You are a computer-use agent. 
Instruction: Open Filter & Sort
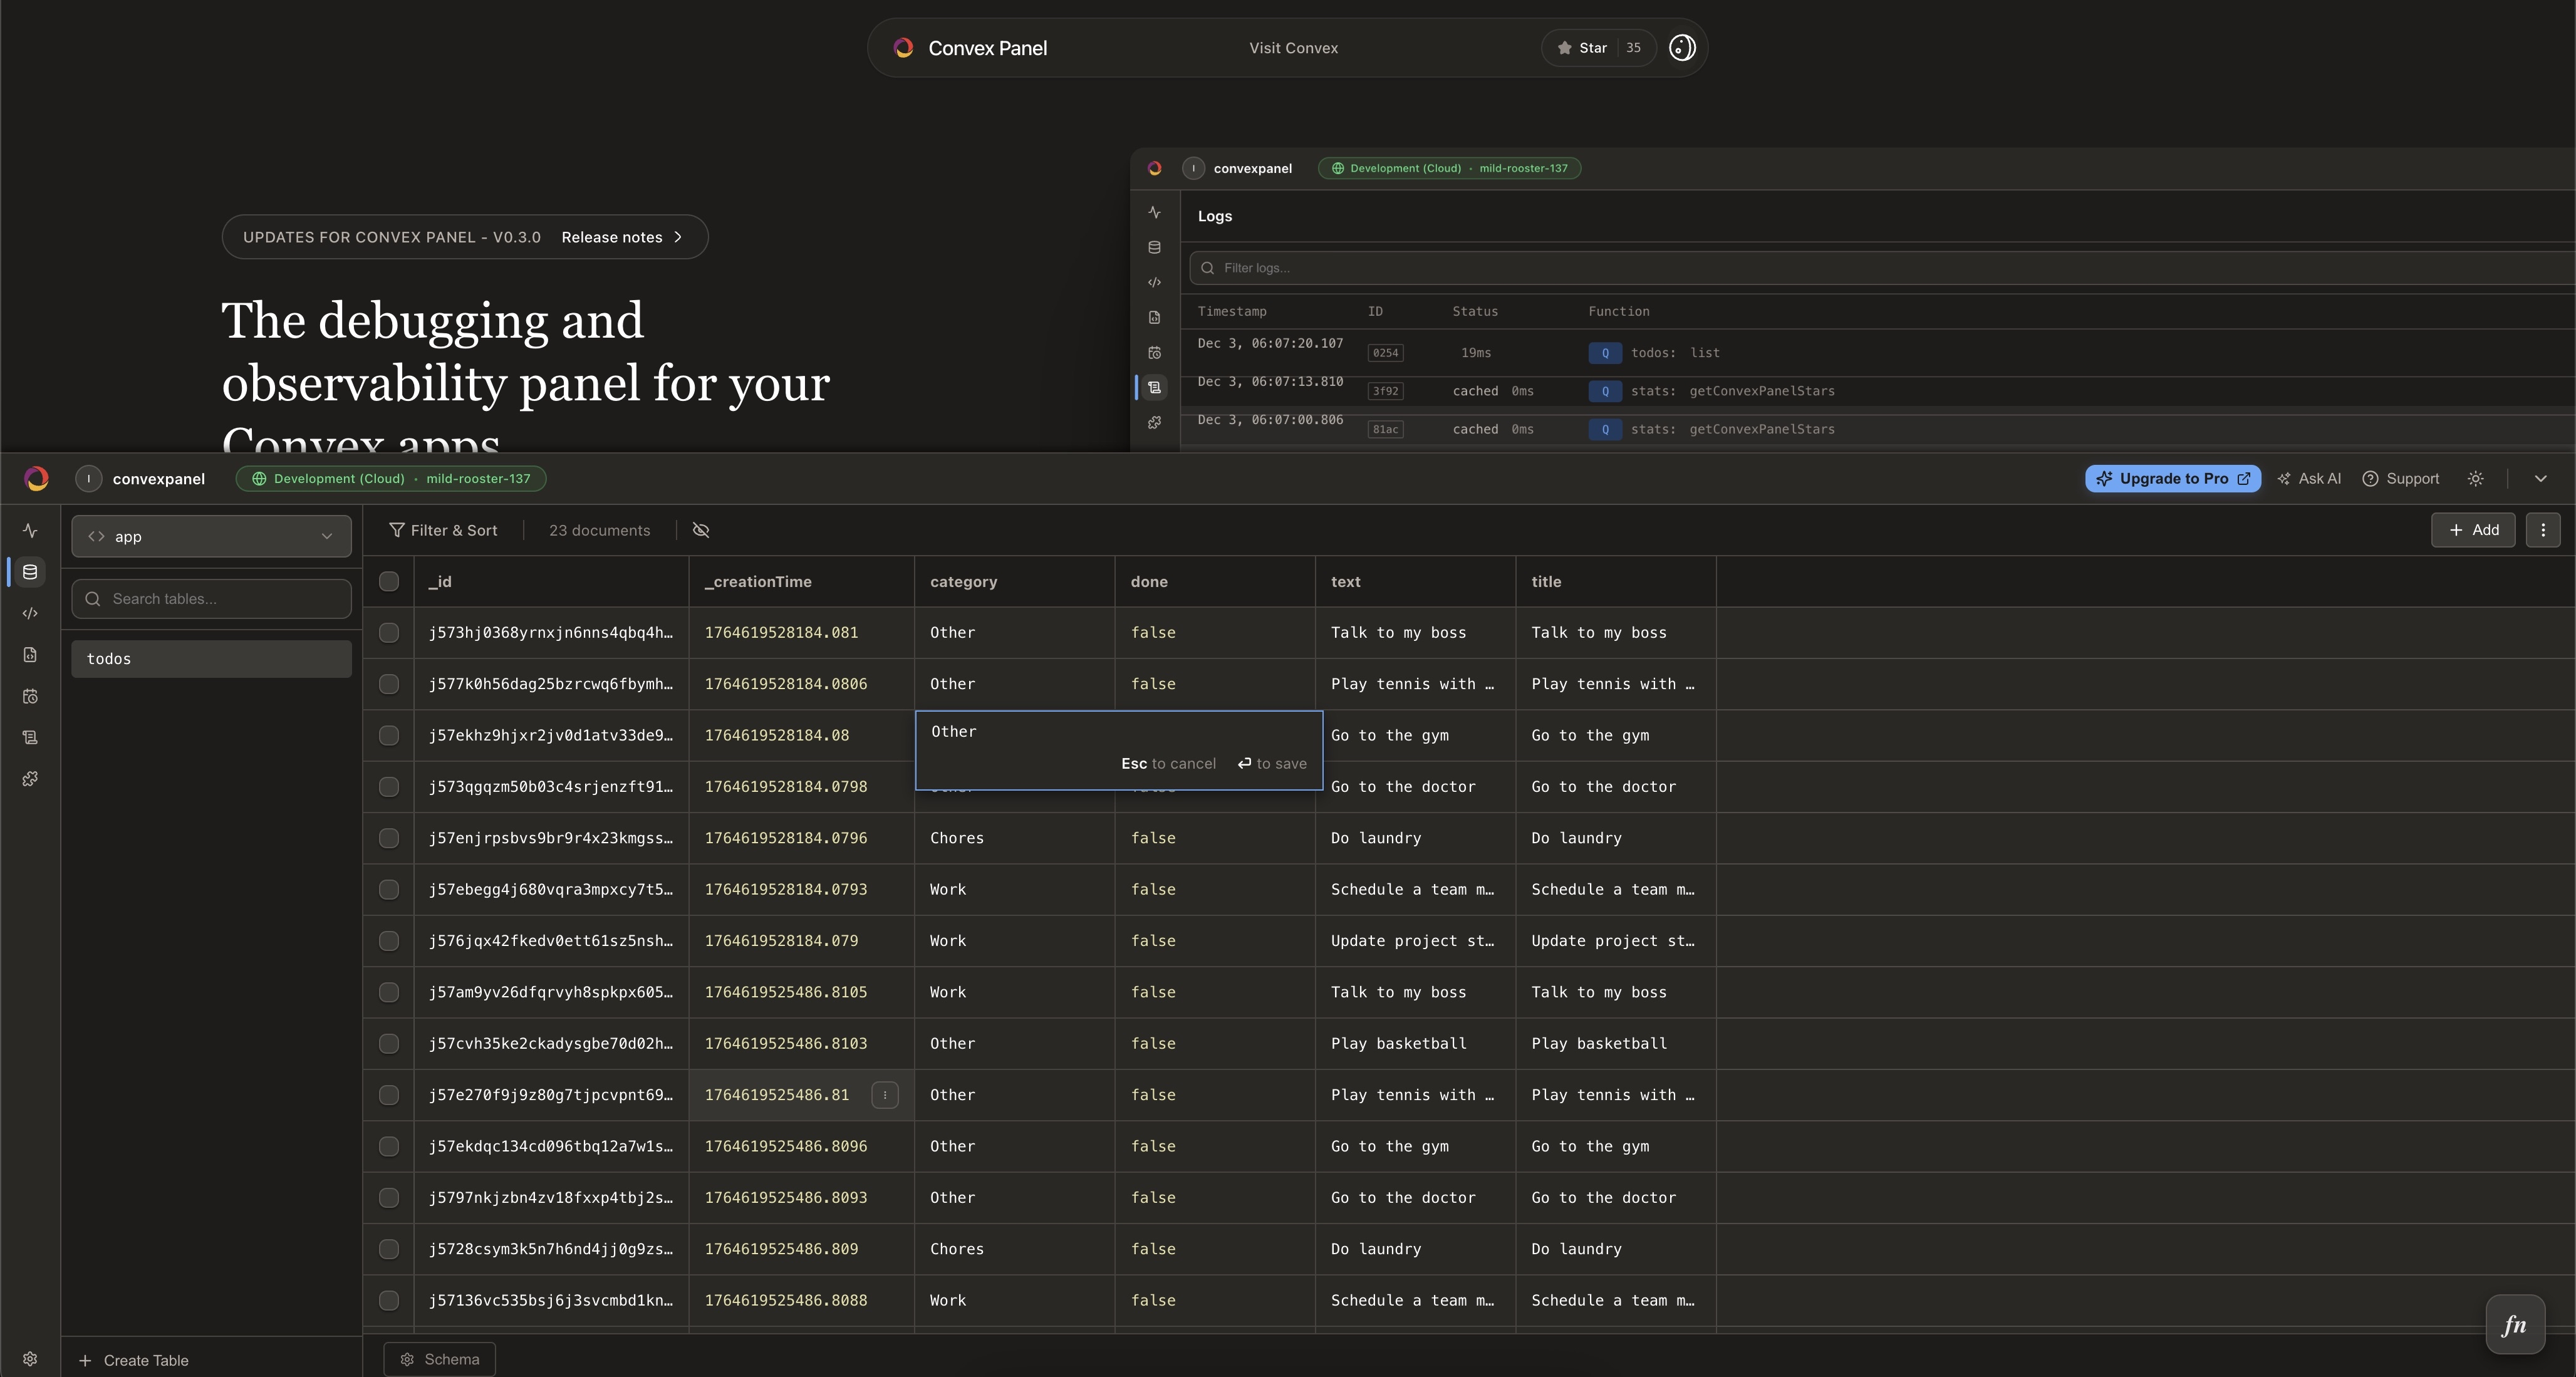click(x=443, y=531)
